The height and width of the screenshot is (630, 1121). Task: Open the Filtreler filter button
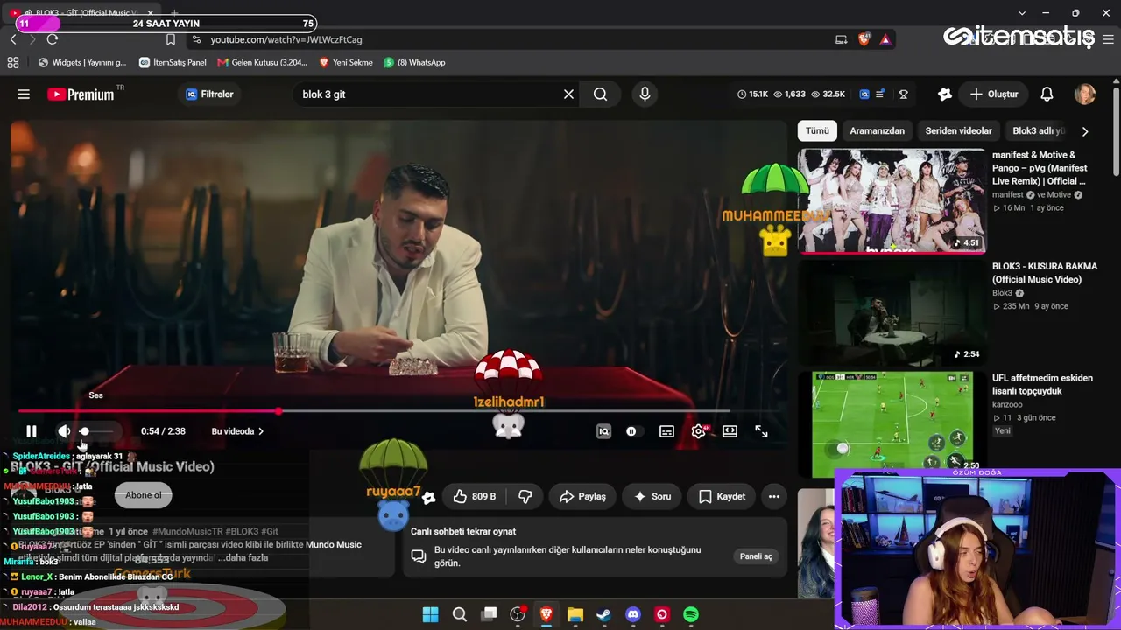pyautogui.click(x=209, y=94)
